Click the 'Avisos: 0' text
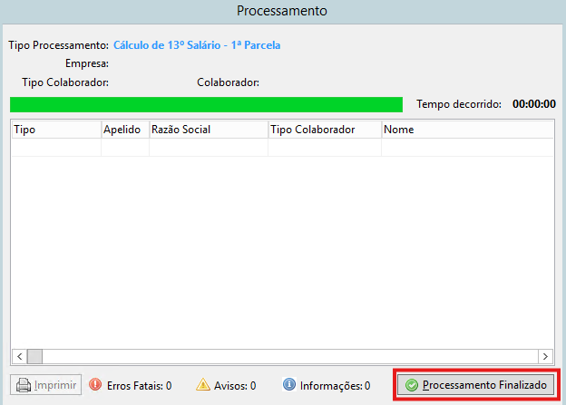 [x=235, y=386]
